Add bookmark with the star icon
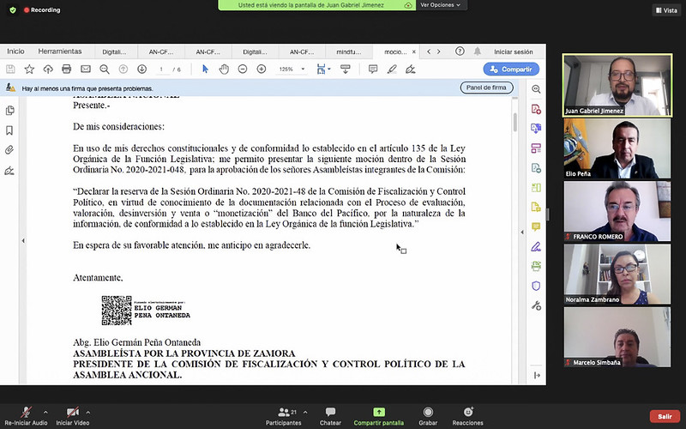Image resolution: width=686 pixels, height=429 pixels. 29,69
